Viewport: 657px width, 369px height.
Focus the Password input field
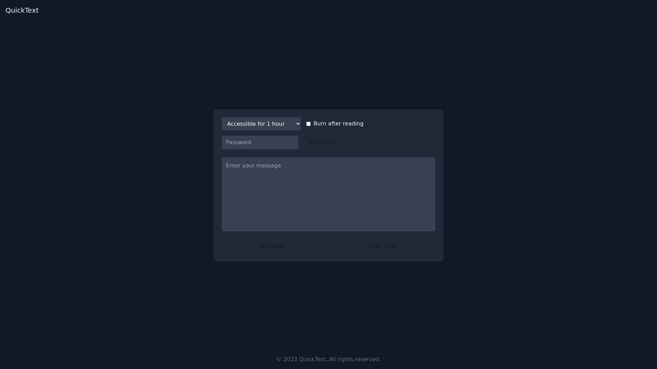pos(260,142)
